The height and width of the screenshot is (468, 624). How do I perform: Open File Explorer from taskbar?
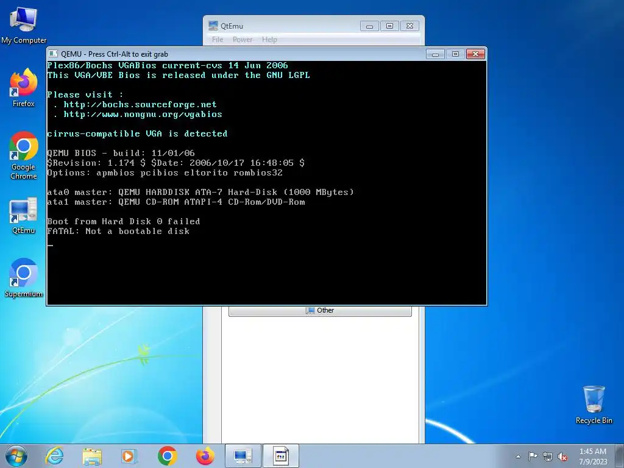click(92, 456)
